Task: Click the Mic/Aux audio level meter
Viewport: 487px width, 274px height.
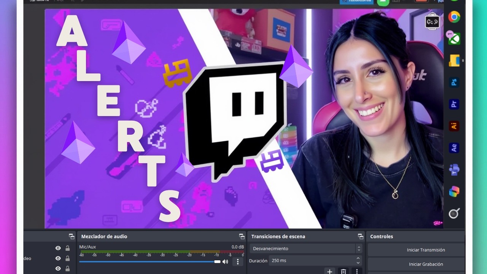Action: [x=162, y=252]
